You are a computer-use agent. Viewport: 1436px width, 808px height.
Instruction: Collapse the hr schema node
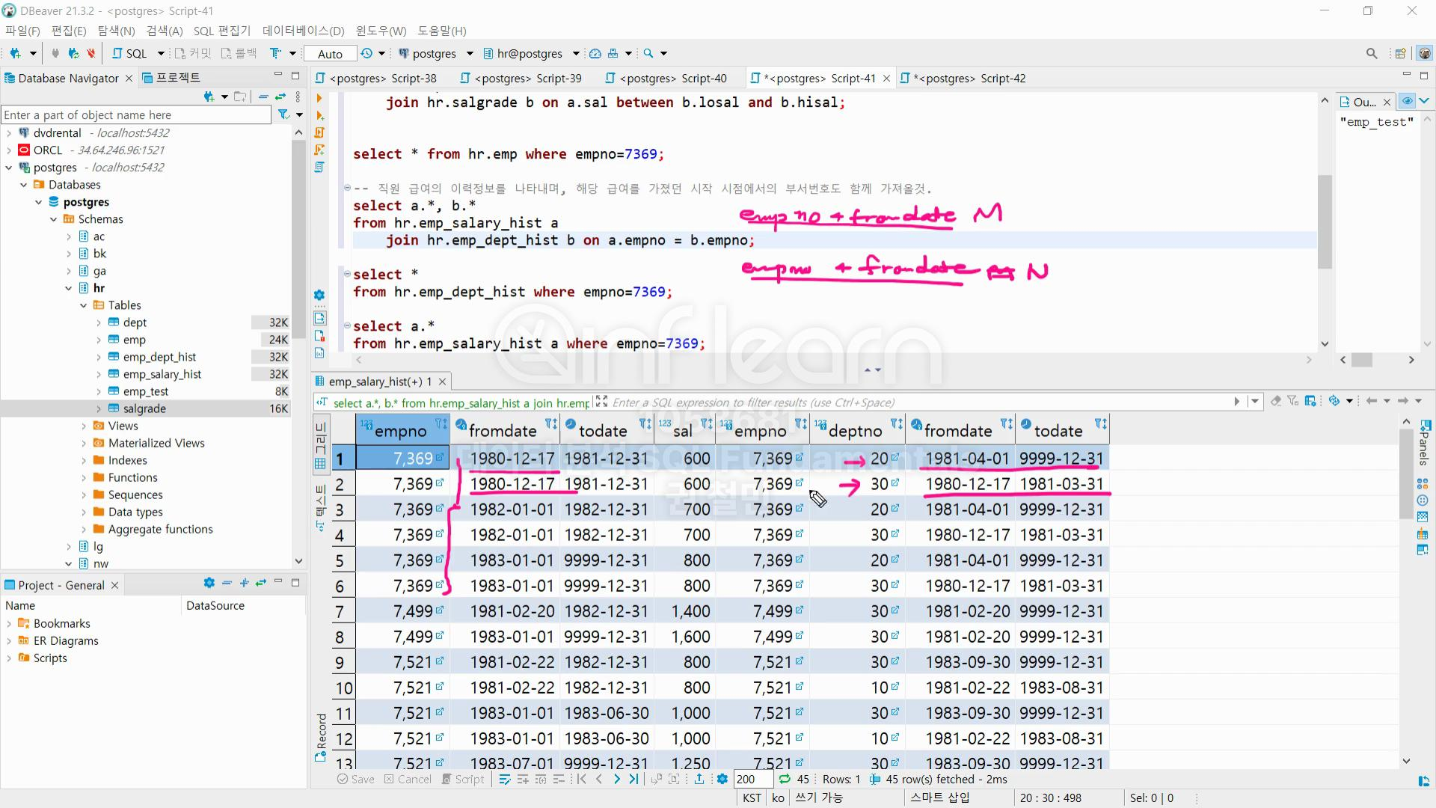[69, 288]
